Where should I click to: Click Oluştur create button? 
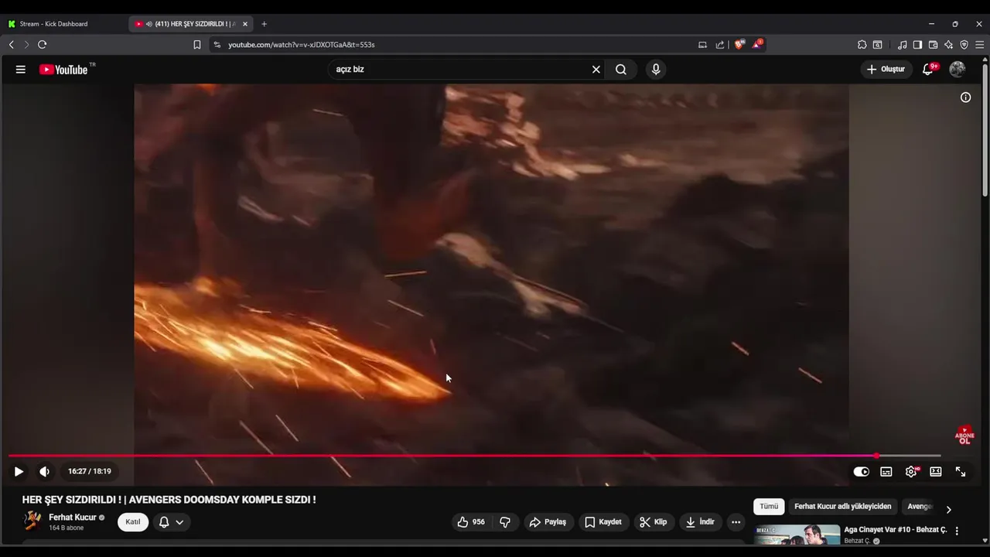click(x=886, y=70)
